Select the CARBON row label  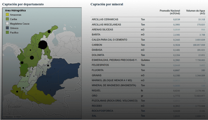point(97,45)
